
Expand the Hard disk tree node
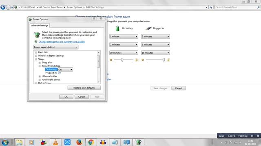(36, 52)
